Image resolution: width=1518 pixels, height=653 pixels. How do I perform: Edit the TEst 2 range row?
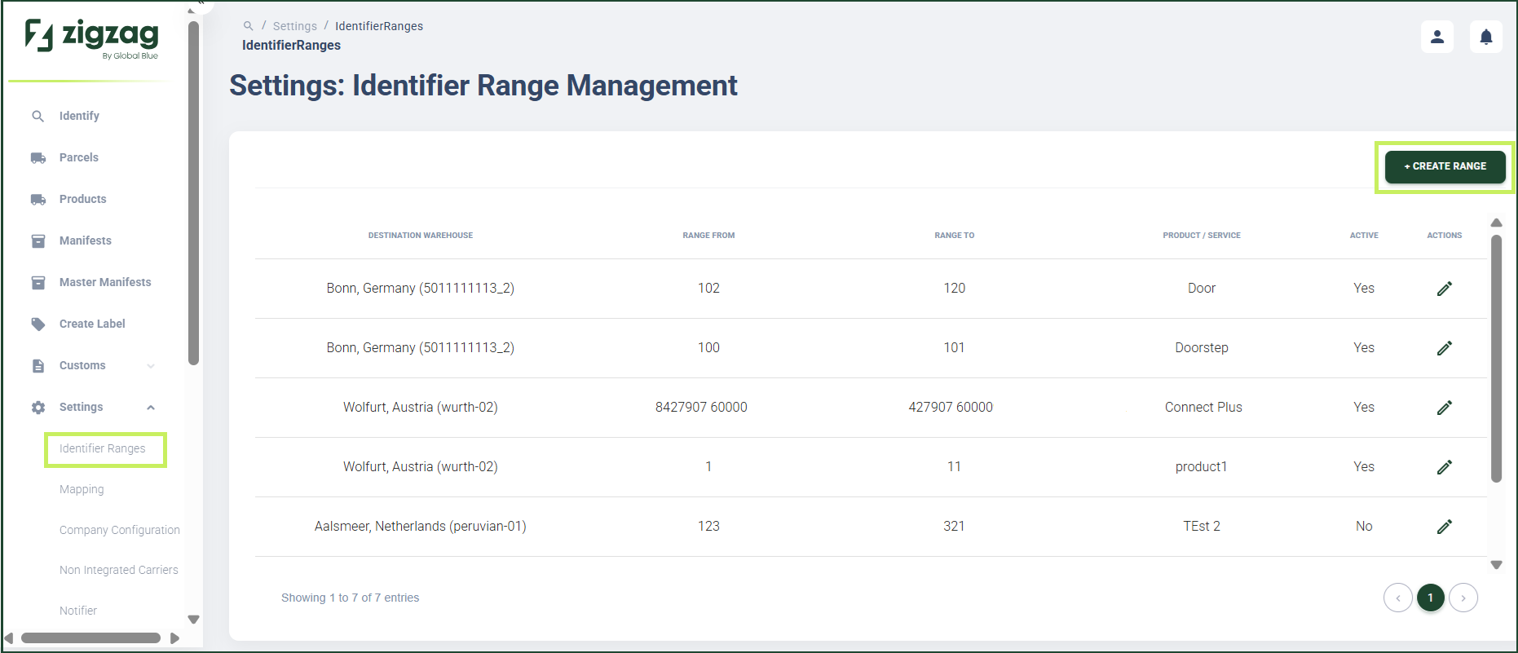pos(1444,527)
